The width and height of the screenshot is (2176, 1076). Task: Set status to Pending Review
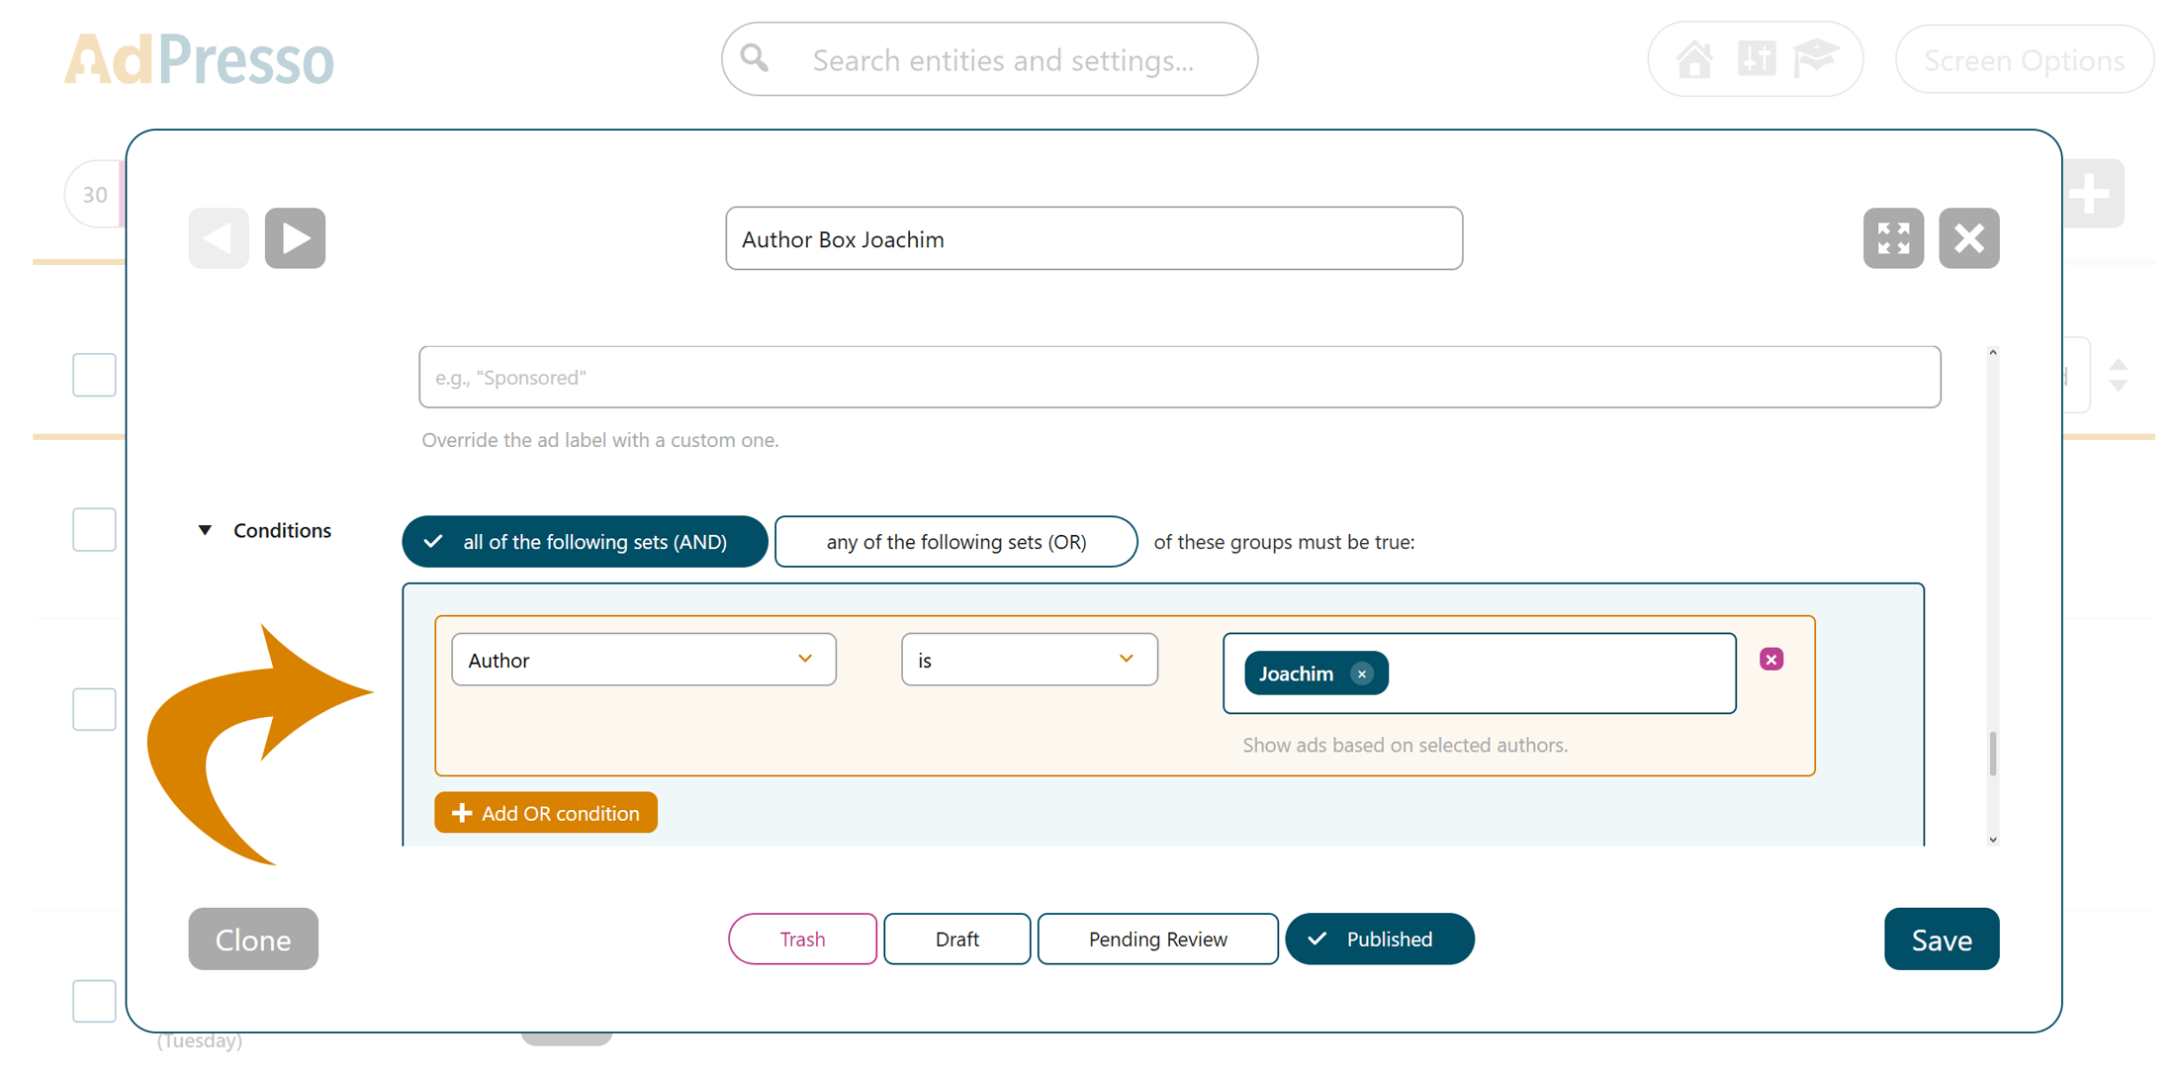(1157, 939)
